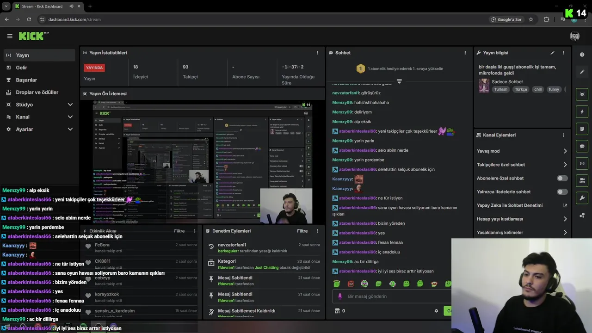Image resolution: width=592 pixels, height=333 pixels.
Task: Toggle the wrench icon in the right toolbar
Action: [x=582, y=198]
